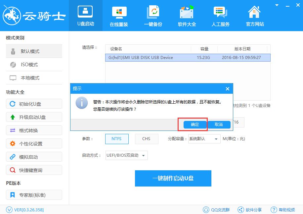Click the orange gear icon
Screen dimensions: 303x214
click(13, 143)
